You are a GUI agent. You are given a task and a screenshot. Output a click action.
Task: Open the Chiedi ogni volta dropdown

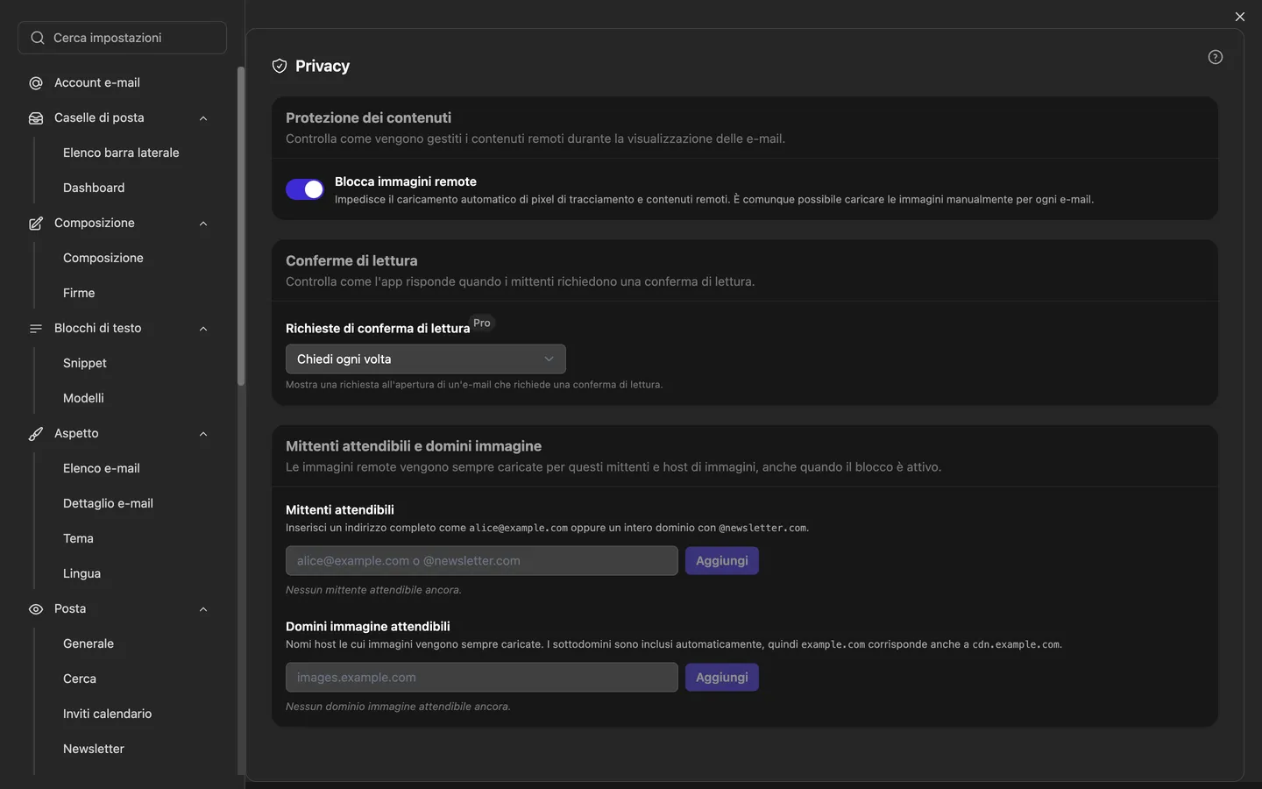(426, 359)
